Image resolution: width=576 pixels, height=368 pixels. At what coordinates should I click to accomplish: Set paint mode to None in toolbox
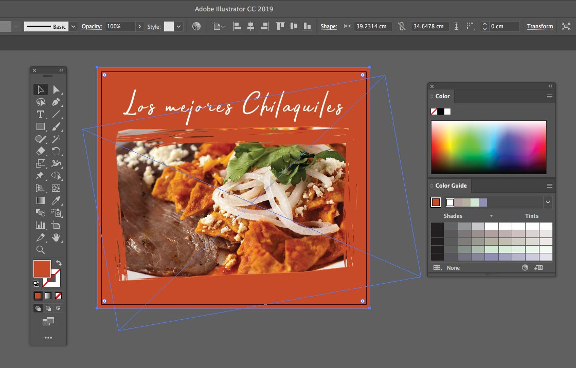[58, 296]
